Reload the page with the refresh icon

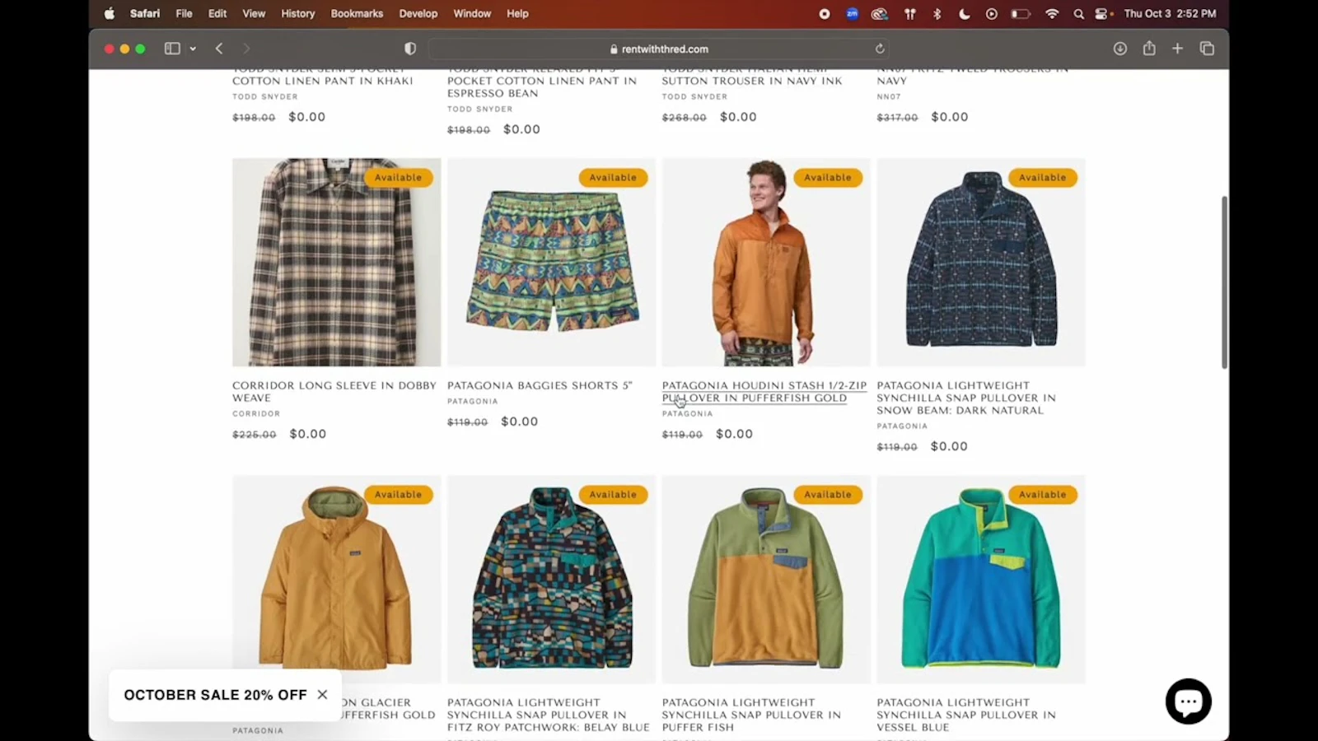tap(880, 49)
